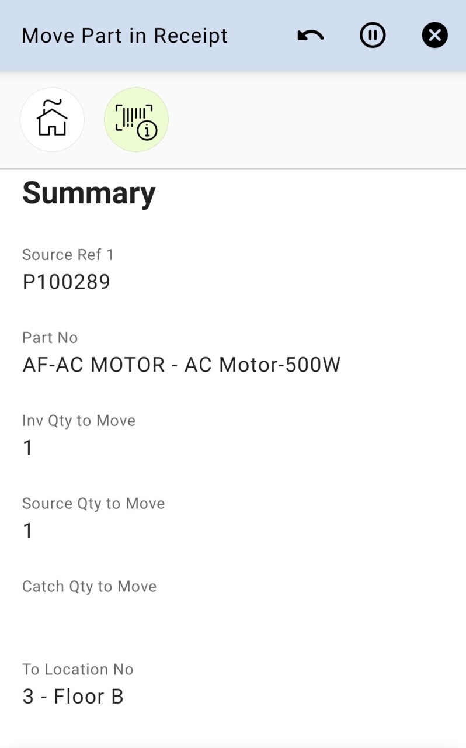Open the barcode scan info icon
This screenshot has width=466, height=748.
click(x=136, y=119)
